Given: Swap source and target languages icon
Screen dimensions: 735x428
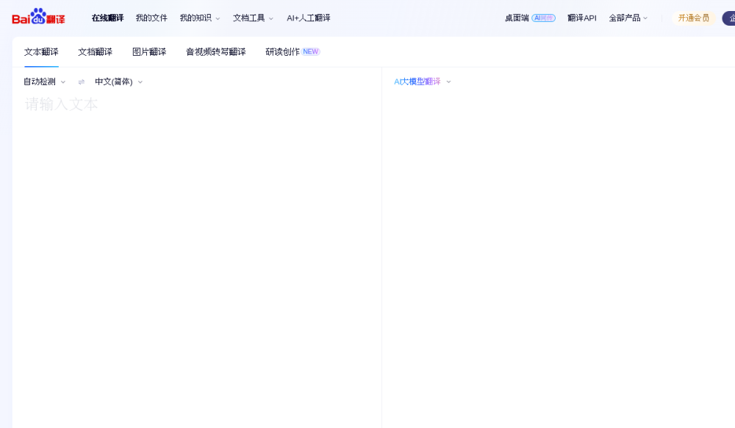Looking at the screenshot, I should click(81, 82).
